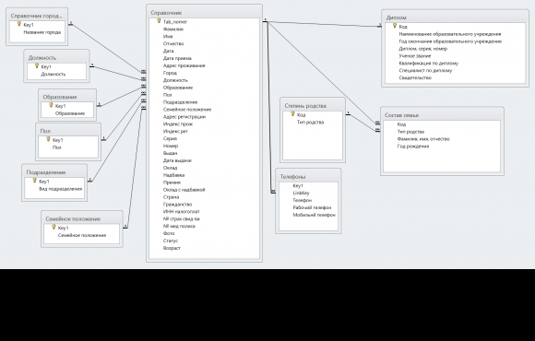The height and width of the screenshot is (341, 535).
Task: Select the Фамилия field in Справочник
Action: coord(173,29)
